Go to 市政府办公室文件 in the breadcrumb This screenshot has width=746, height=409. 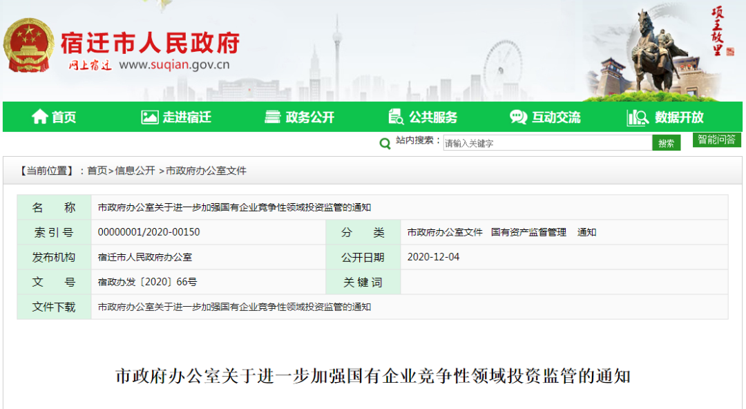tap(206, 171)
